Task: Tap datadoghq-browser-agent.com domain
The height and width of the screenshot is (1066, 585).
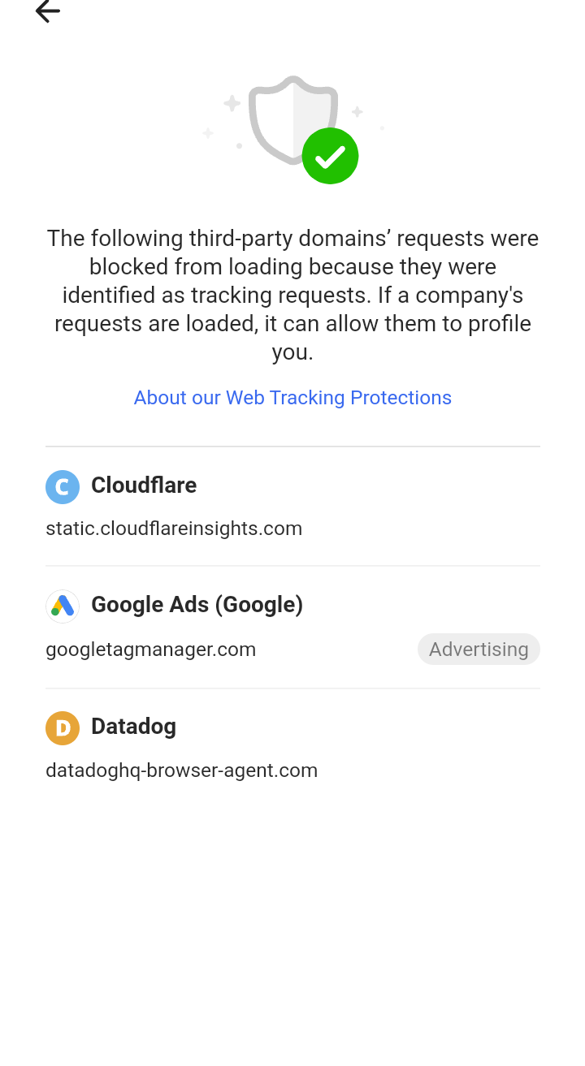Action: point(182,770)
